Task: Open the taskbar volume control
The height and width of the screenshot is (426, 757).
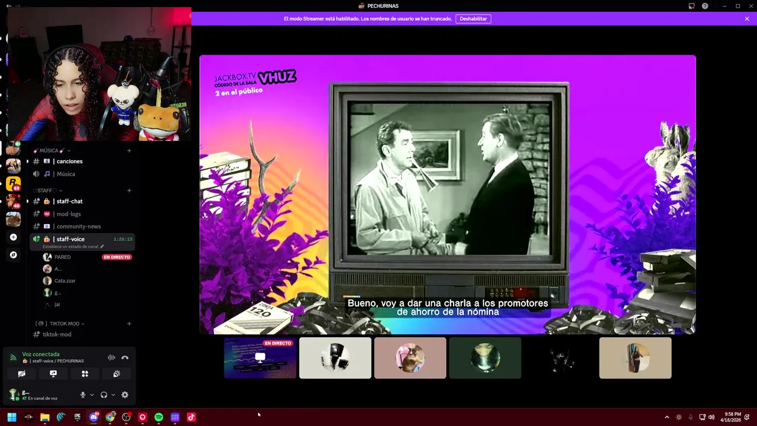Action: pos(711,417)
